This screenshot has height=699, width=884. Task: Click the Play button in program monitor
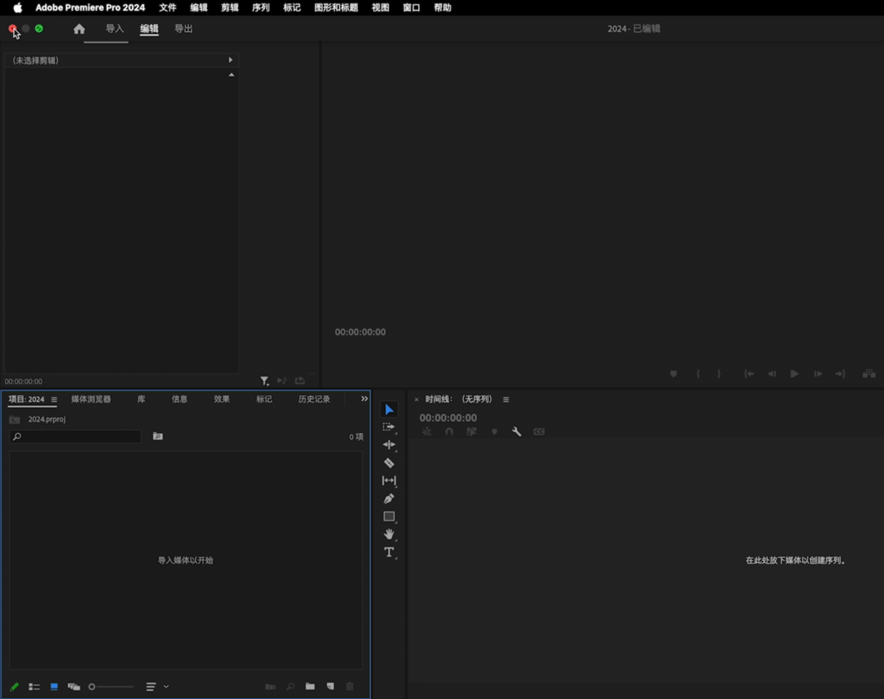click(x=794, y=374)
